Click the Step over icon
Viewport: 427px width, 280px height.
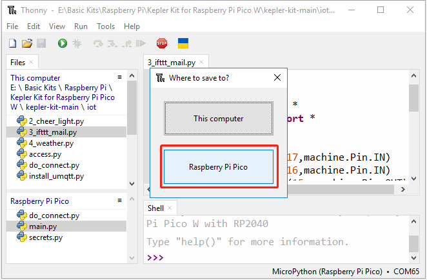98,44
